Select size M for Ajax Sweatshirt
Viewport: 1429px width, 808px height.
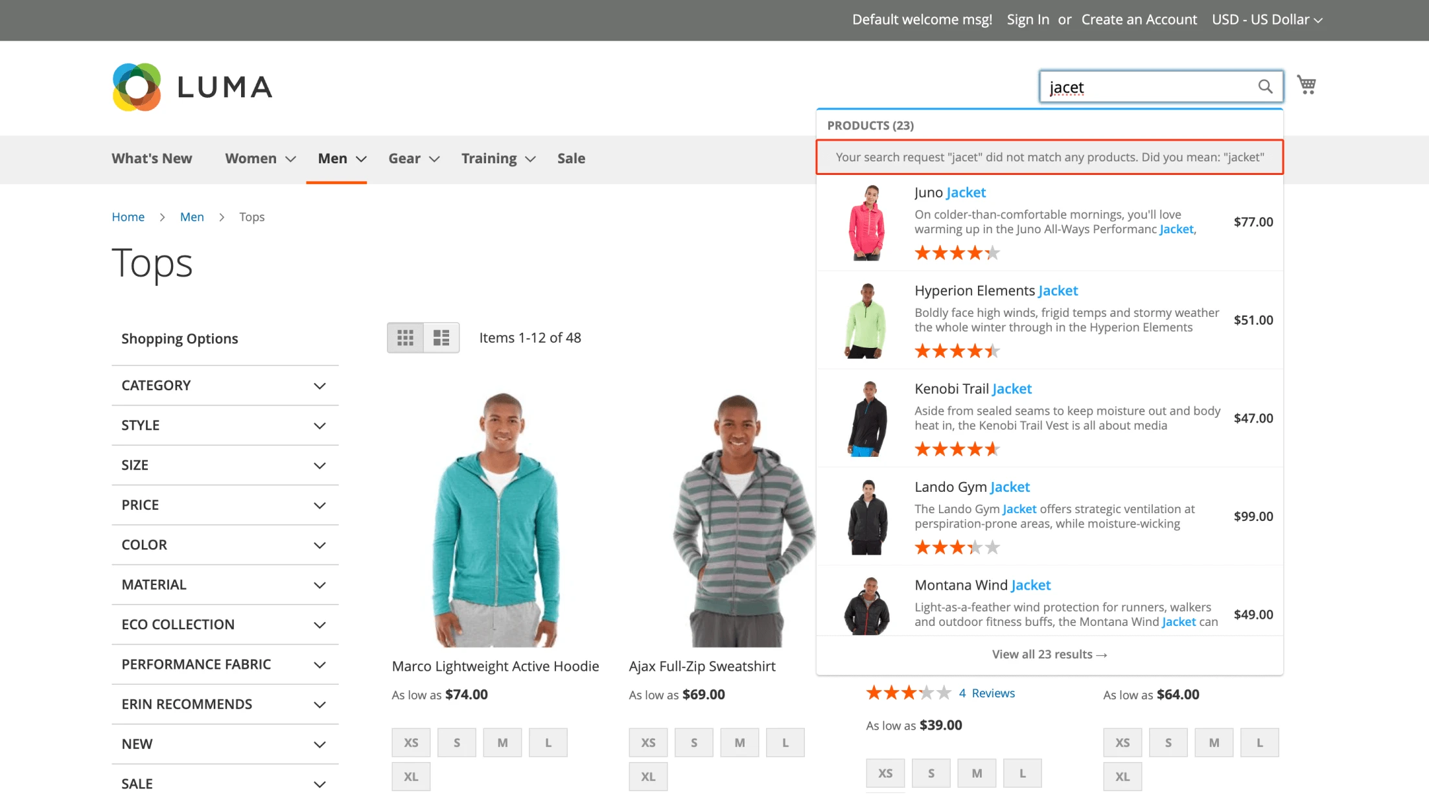739,743
